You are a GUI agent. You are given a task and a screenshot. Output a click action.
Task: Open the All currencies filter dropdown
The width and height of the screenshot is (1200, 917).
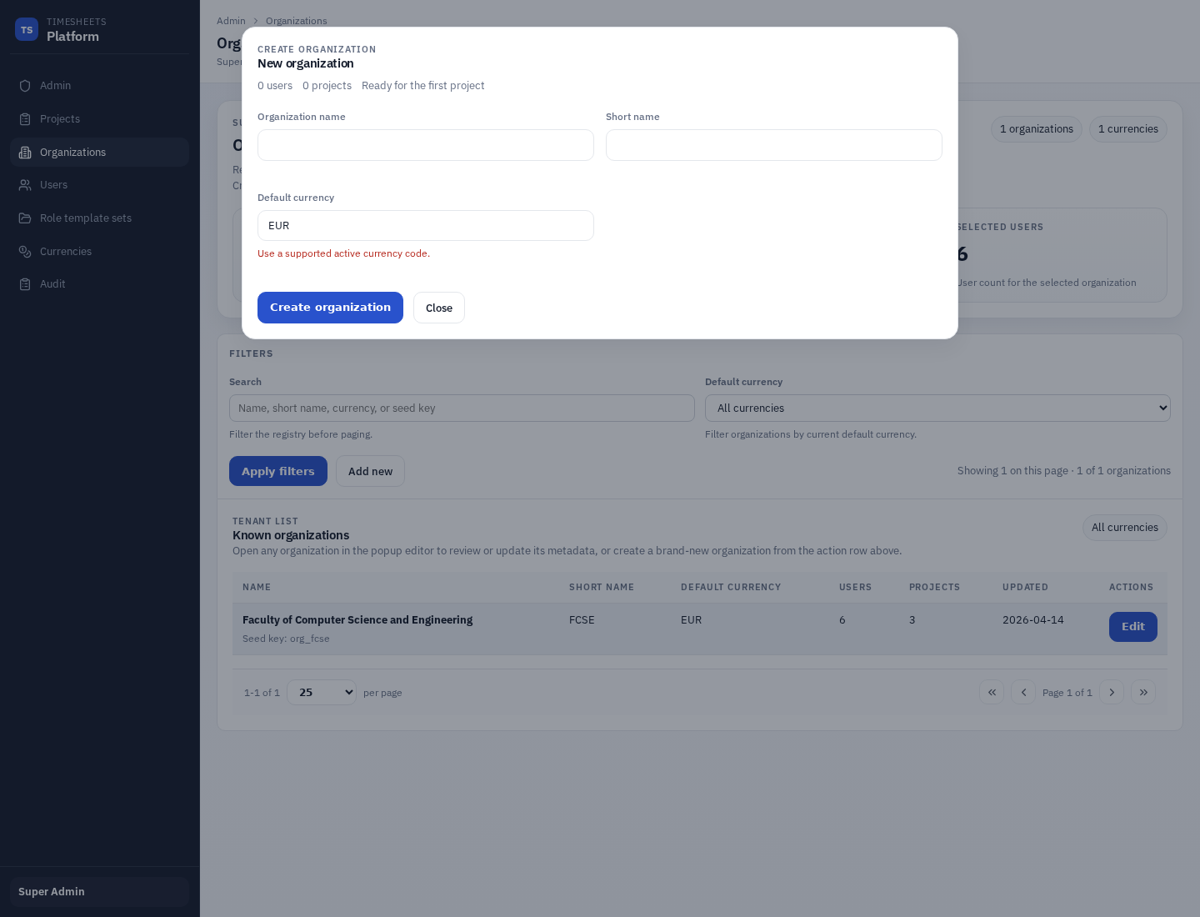point(938,408)
